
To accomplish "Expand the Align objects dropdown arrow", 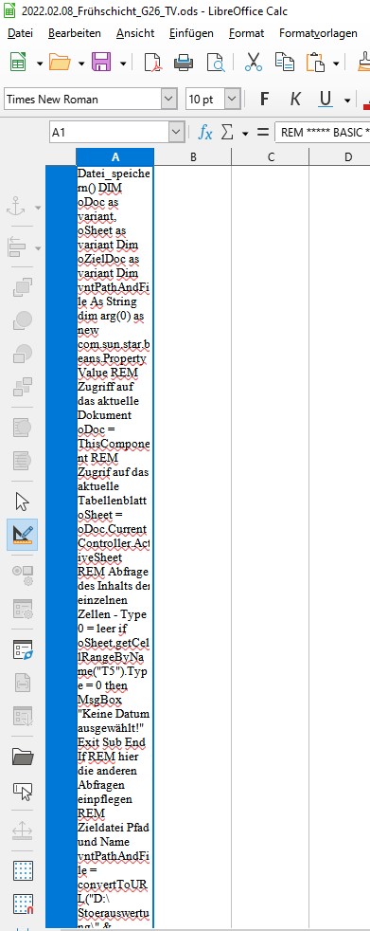I will tap(38, 247).
